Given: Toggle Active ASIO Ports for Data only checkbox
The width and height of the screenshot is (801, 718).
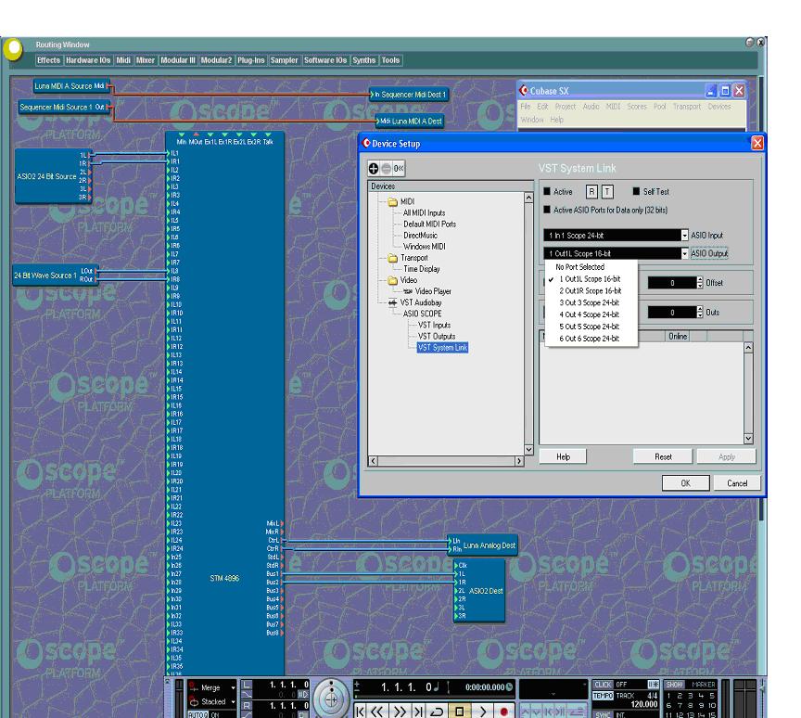Looking at the screenshot, I should point(547,210).
